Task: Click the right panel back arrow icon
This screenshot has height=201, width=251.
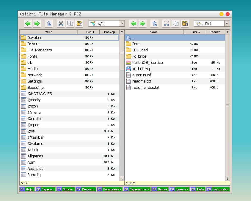Action: pos(134,23)
